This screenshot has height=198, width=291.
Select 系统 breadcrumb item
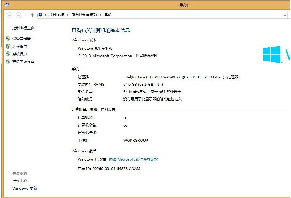(108, 15)
